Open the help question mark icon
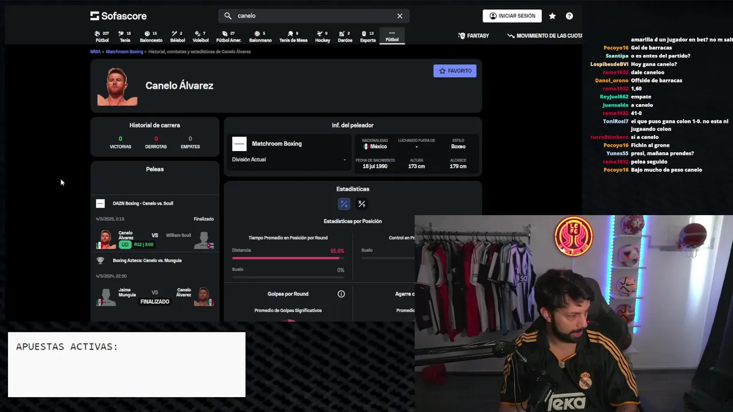The width and height of the screenshot is (733, 412). point(569,16)
